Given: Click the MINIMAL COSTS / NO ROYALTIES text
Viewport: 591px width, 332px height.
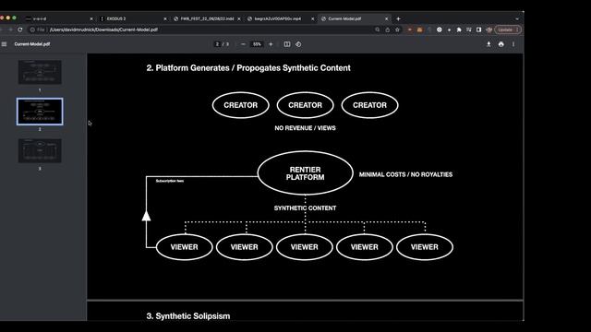Looking at the screenshot, I should pyautogui.click(x=405, y=174).
